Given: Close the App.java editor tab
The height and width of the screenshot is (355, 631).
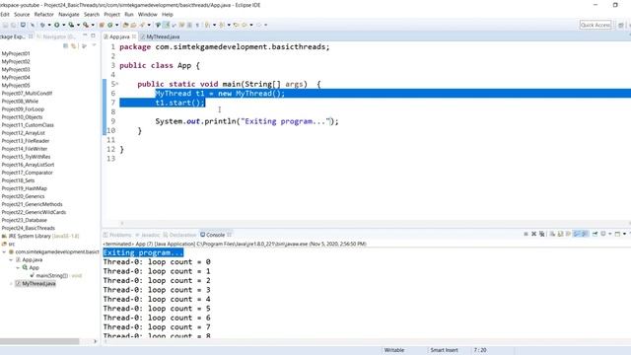Looking at the screenshot, I should (x=134, y=36).
